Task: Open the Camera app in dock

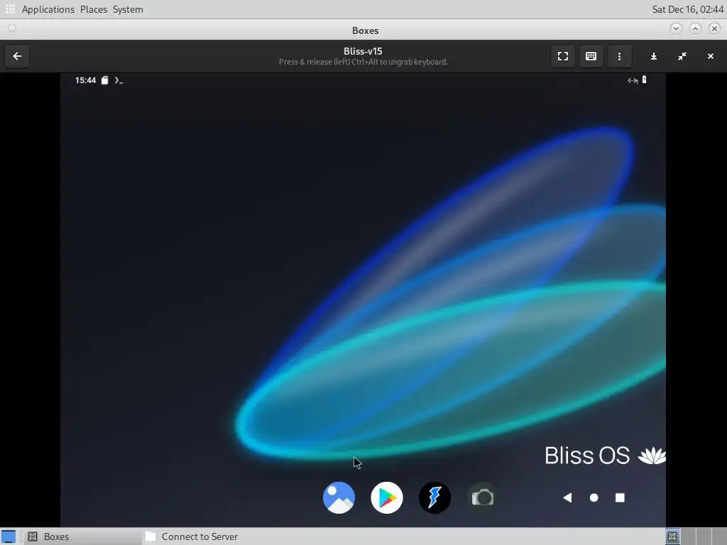Action: pyautogui.click(x=483, y=497)
